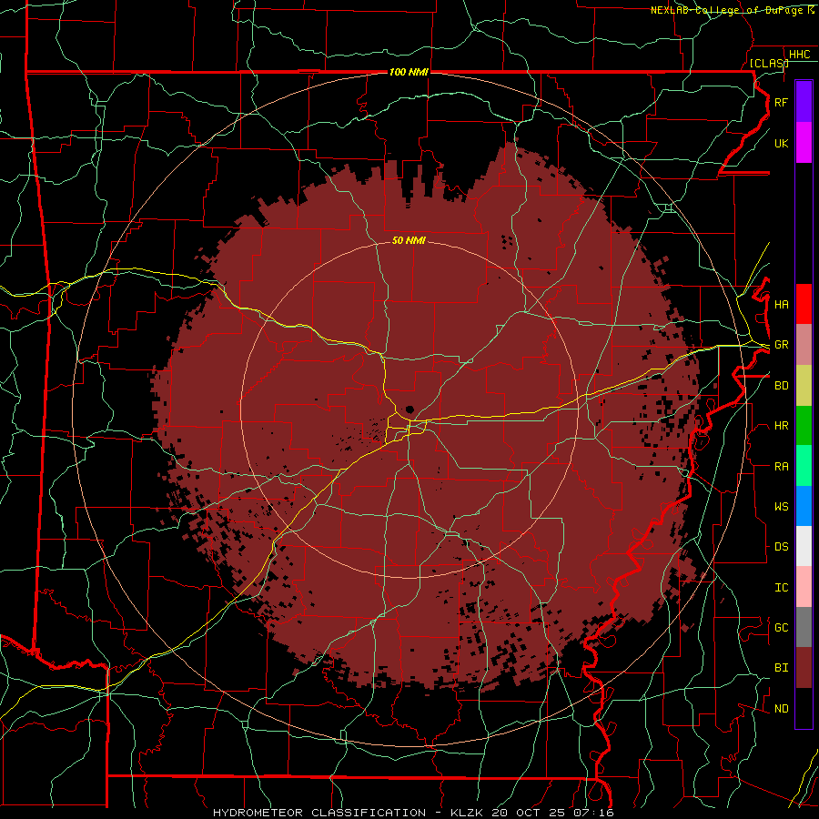The width and height of the screenshot is (819, 819).
Task: Click the HHC product label
Action: (x=799, y=55)
